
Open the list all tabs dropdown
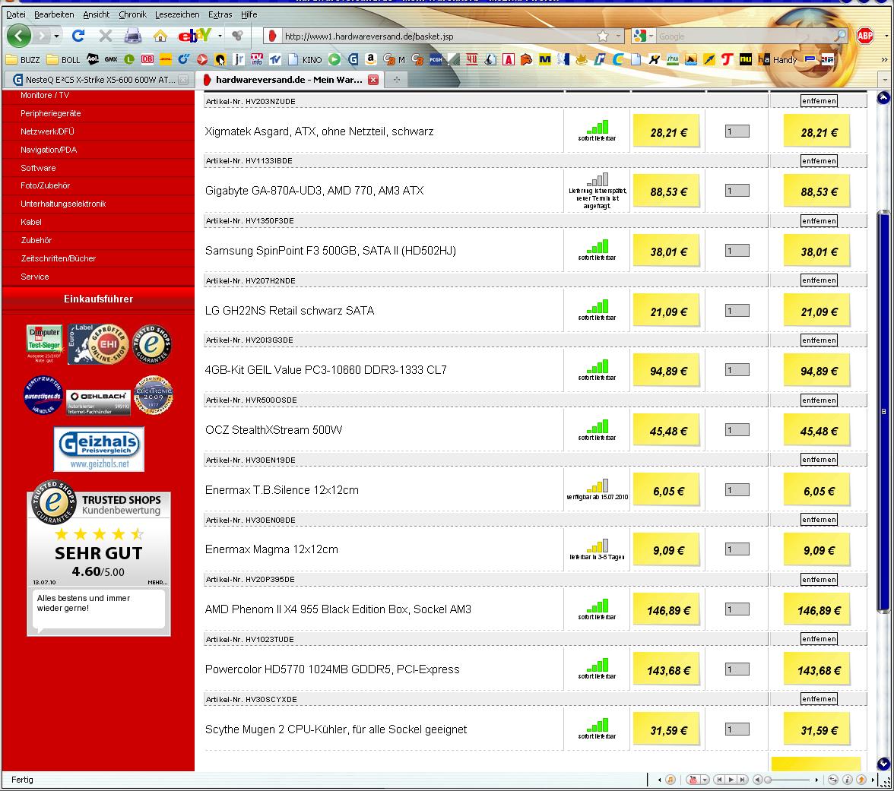click(x=885, y=79)
